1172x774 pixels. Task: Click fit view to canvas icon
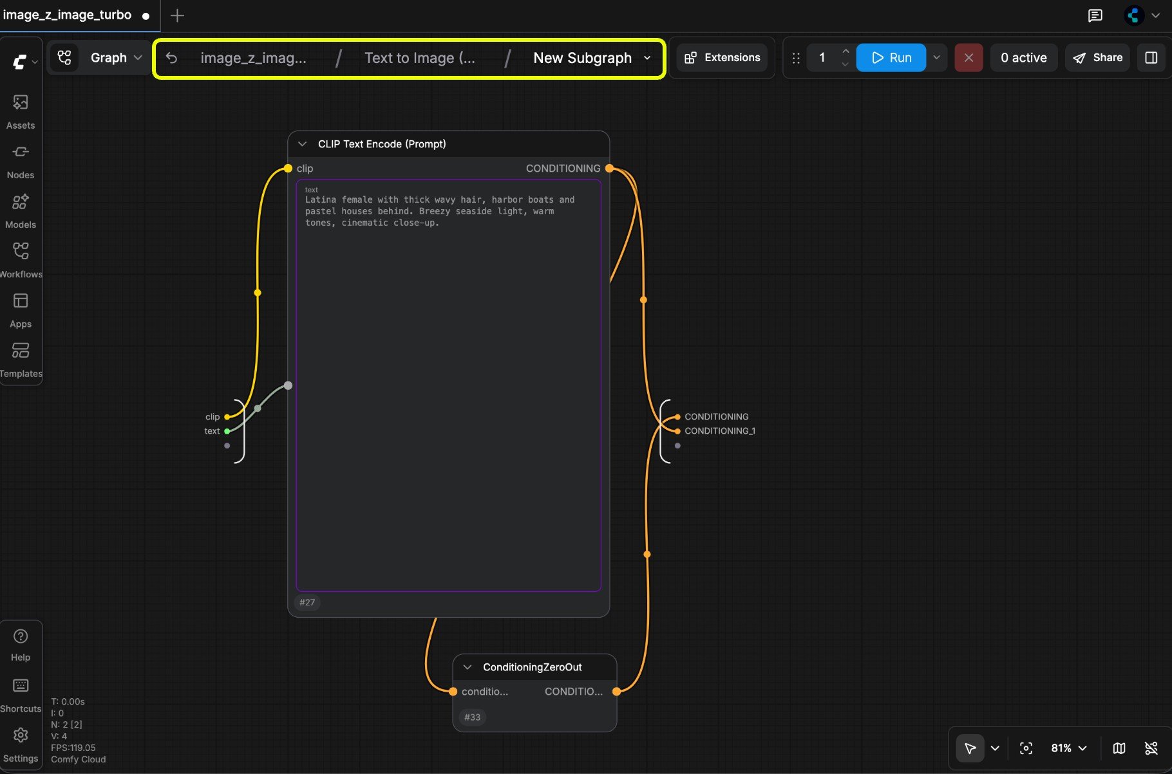(x=1026, y=748)
